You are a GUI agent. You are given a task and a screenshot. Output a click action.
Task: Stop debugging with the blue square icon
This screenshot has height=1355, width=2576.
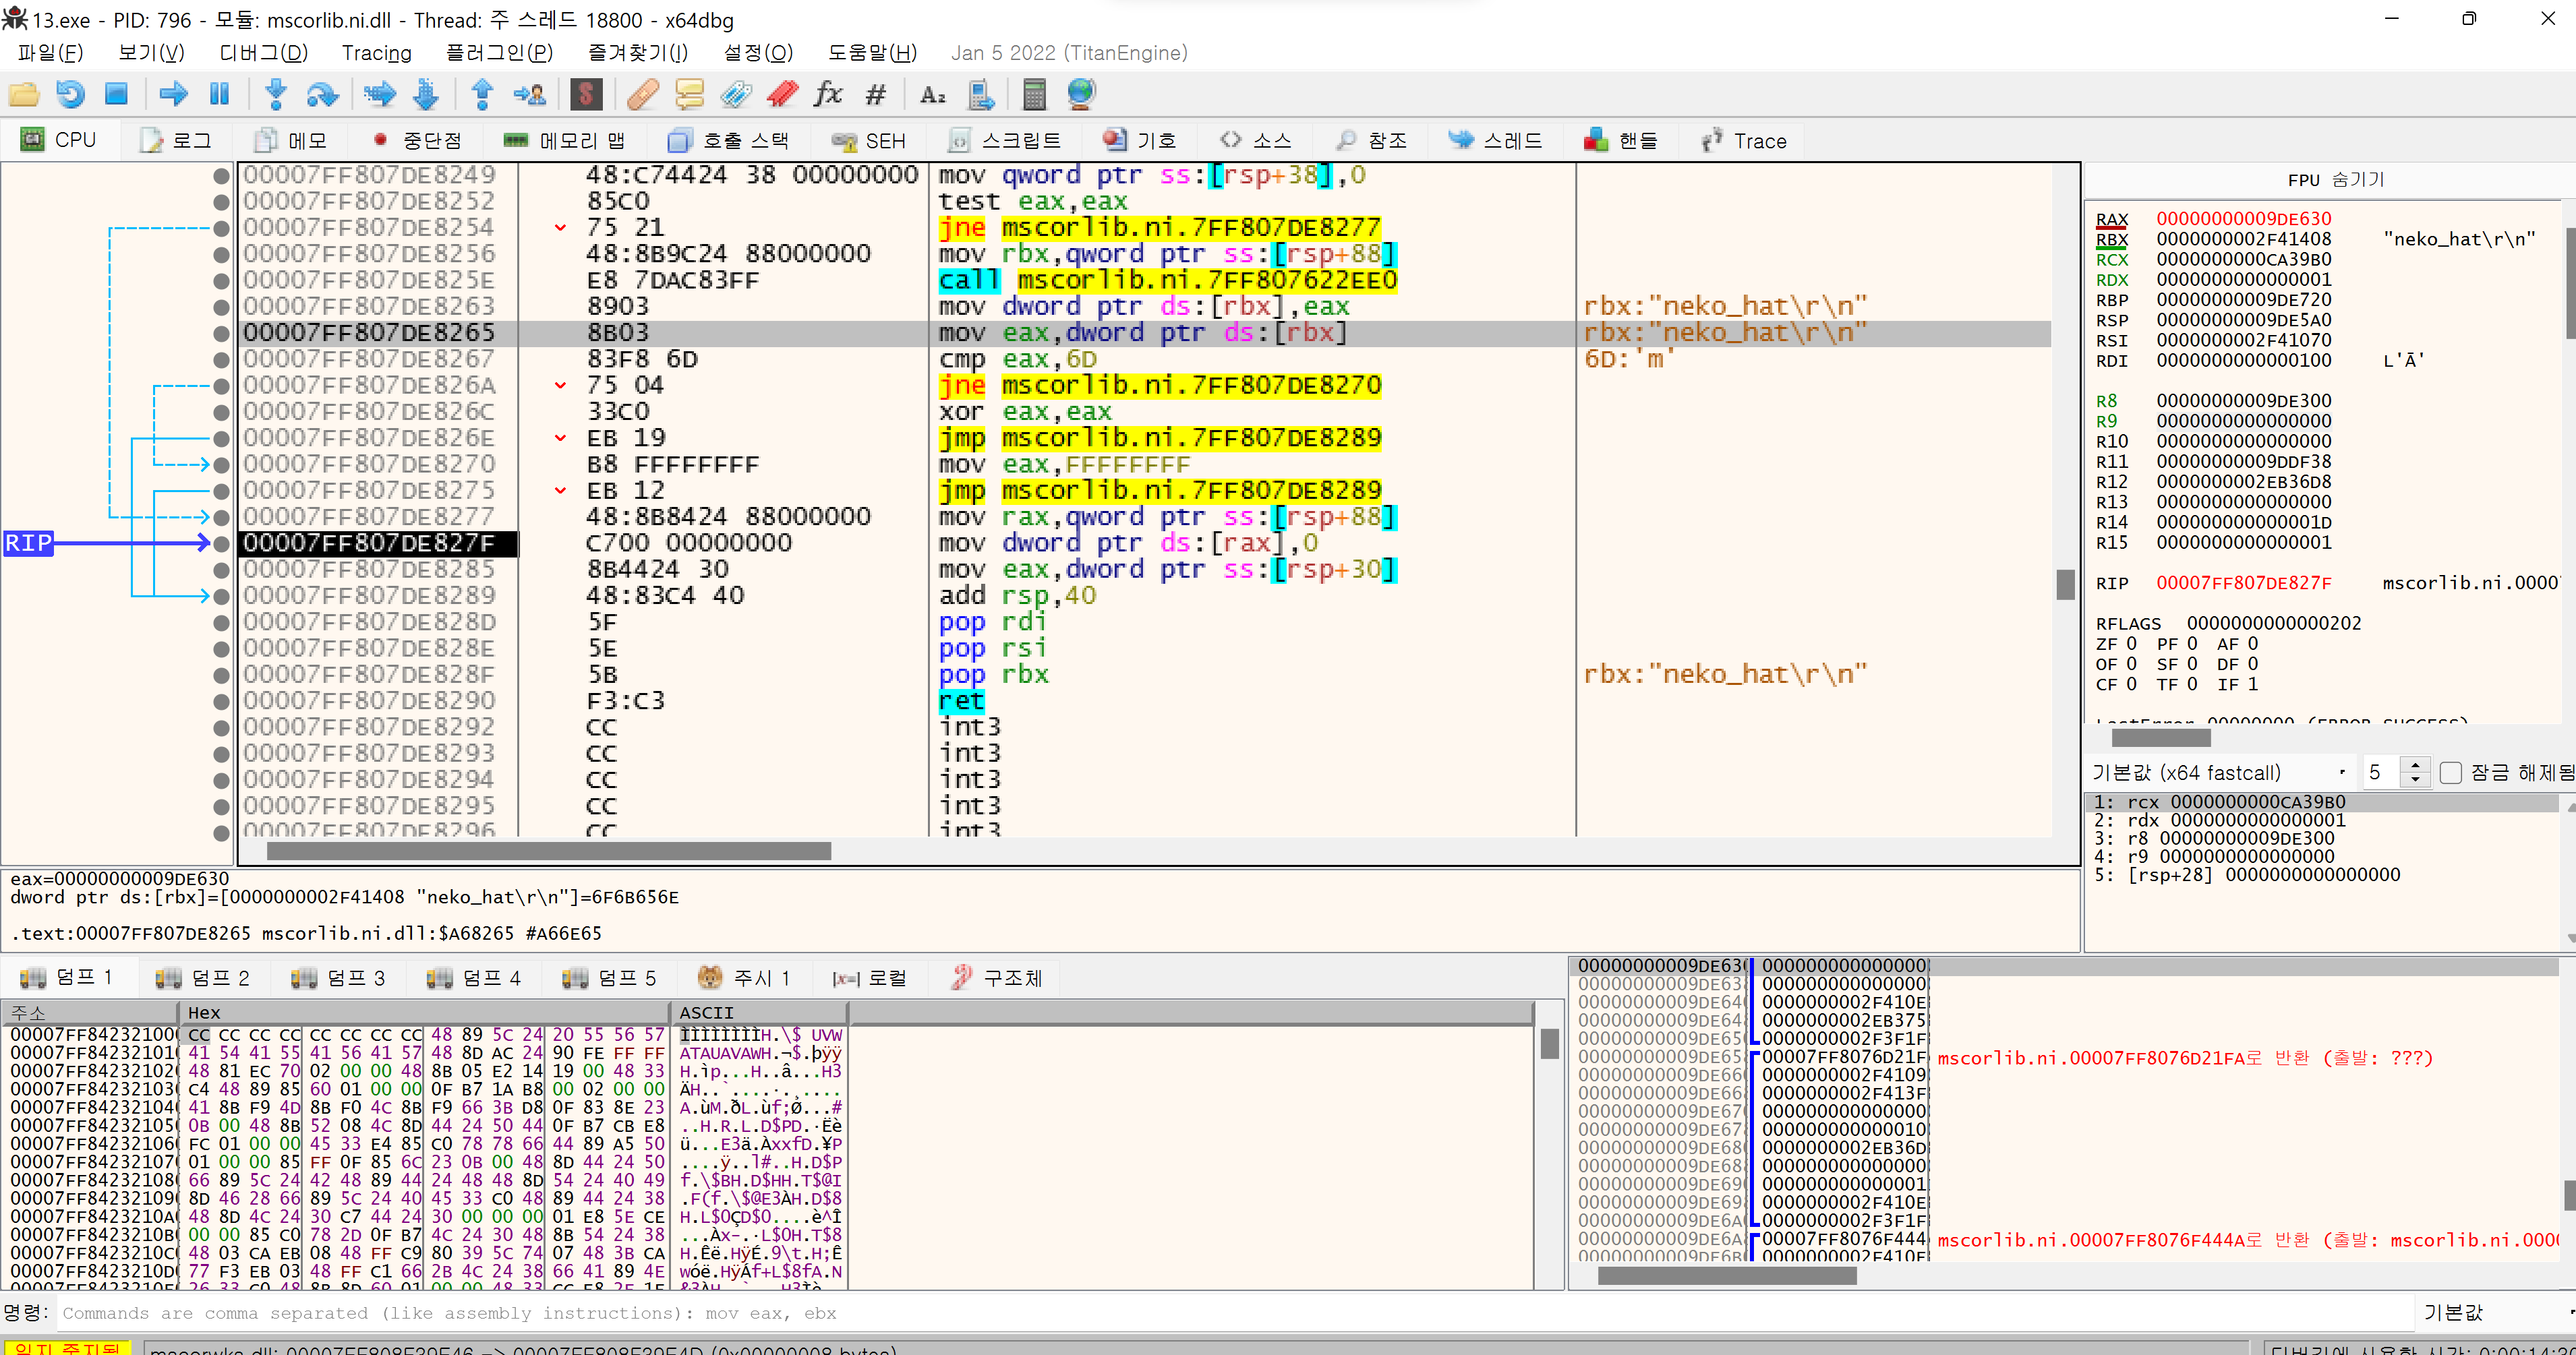coord(116,94)
